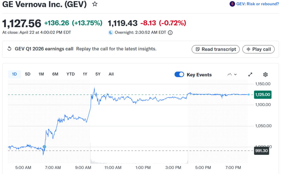
Task: Click the purple GEV insight icon
Action: coord(232,4)
